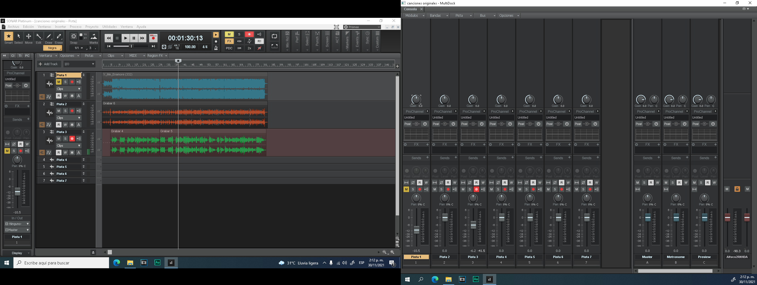This screenshot has width=757, height=285.
Task: Enable Read automation on Pista 1 track
Action: pyautogui.click(x=58, y=96)
